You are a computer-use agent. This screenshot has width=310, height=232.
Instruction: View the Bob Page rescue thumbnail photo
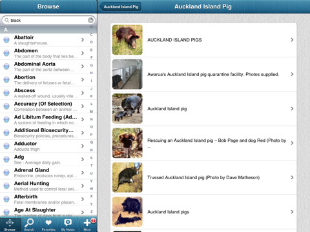pyautogui.click(x=127, y=143)
